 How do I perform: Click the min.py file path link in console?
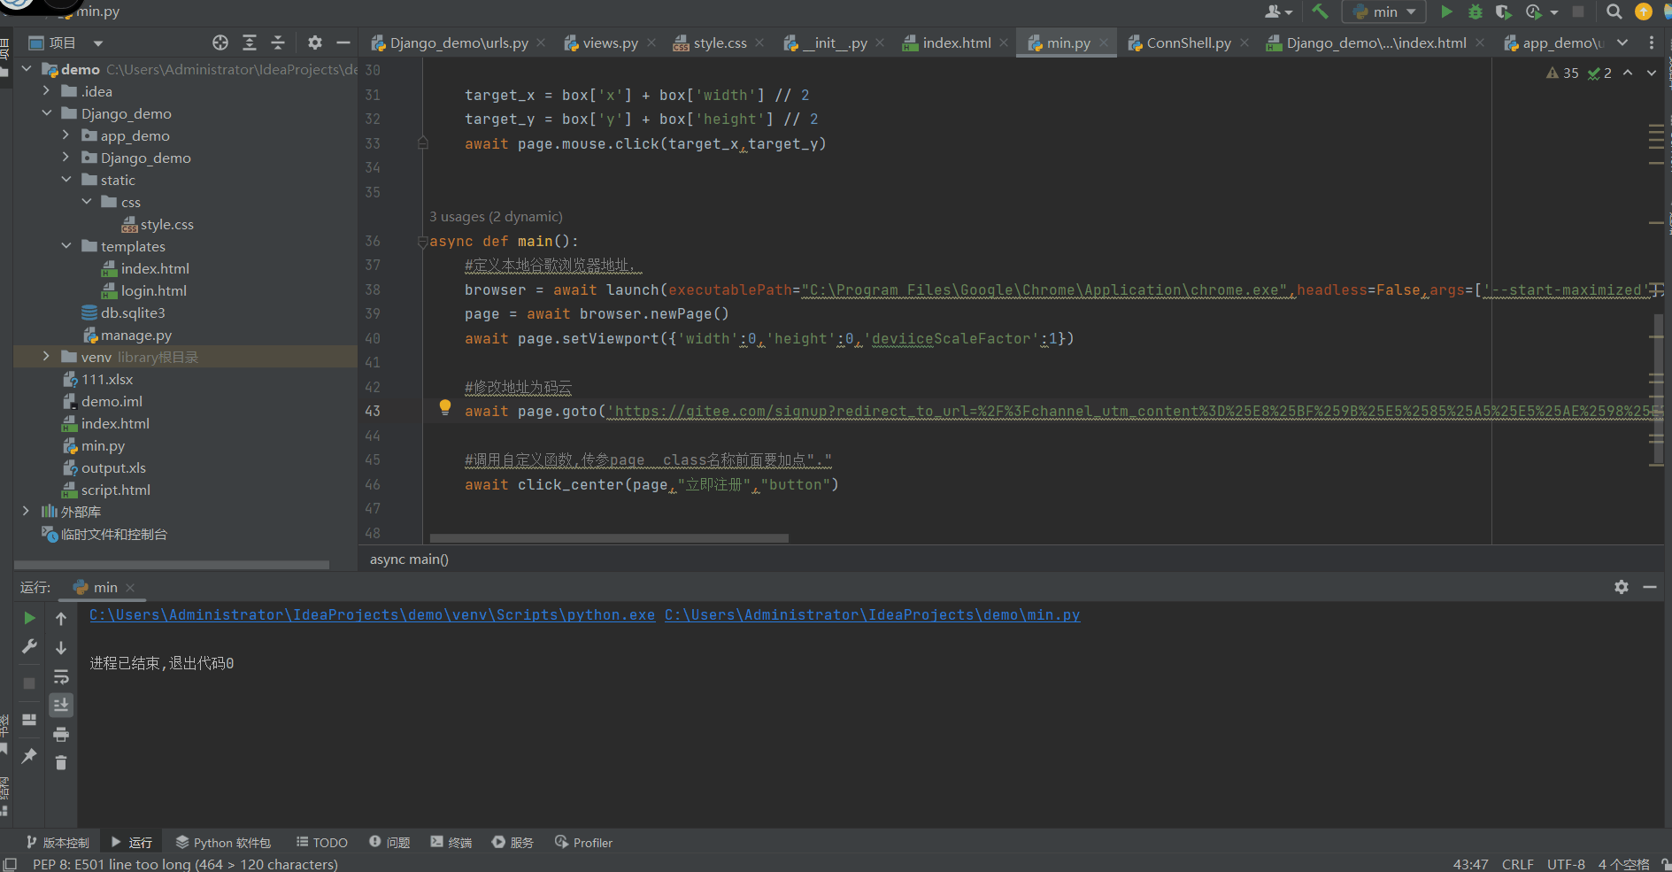[x=873, y=614]
